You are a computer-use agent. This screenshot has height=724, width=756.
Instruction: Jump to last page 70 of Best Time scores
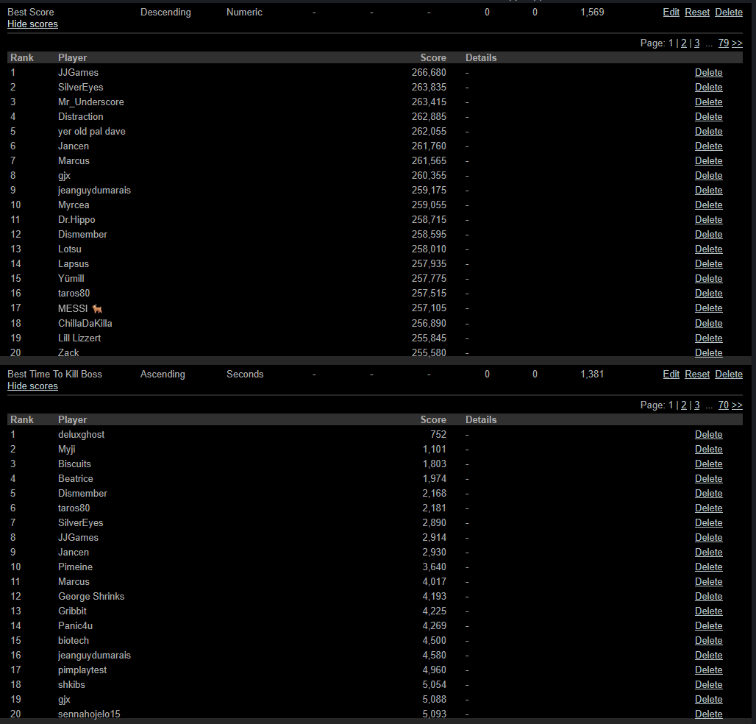(724, 405)
